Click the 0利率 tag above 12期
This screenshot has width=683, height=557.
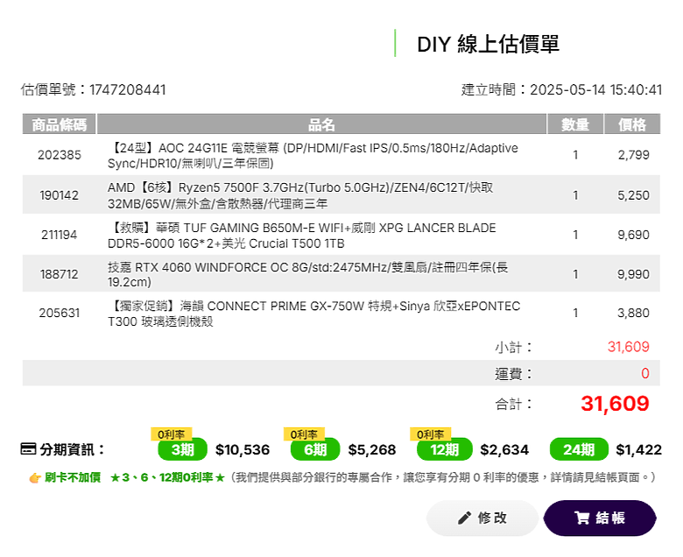pyautogui.click(x=430, y=434)
